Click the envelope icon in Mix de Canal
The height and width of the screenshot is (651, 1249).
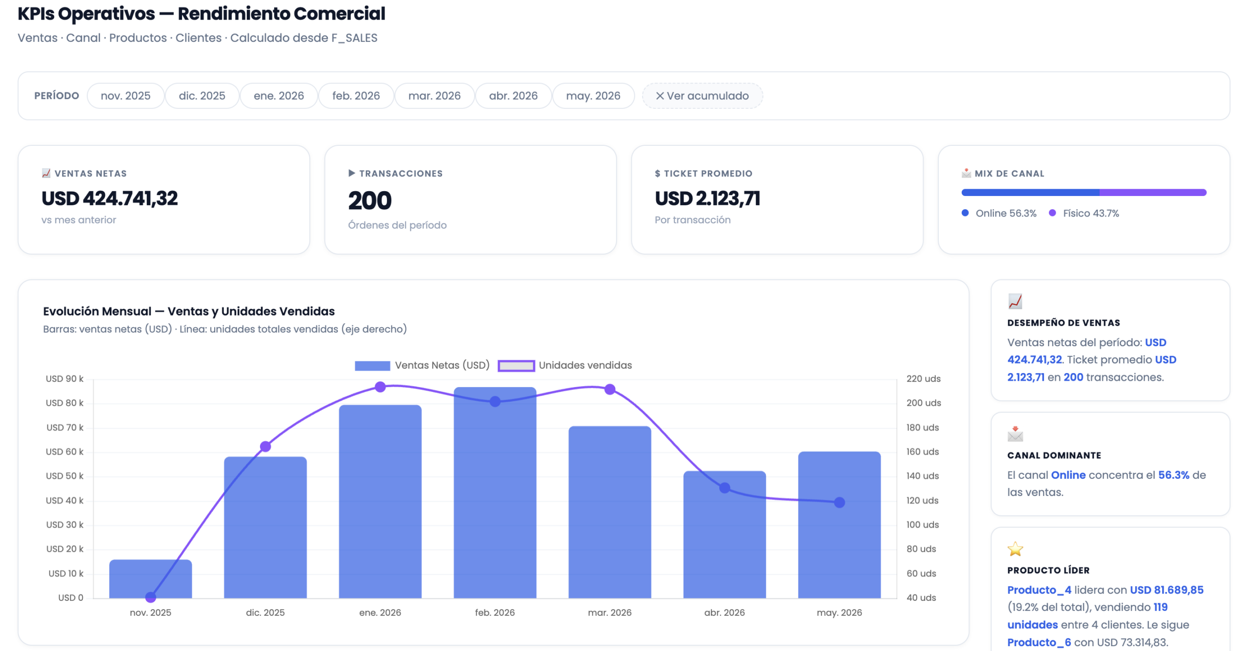966,173
